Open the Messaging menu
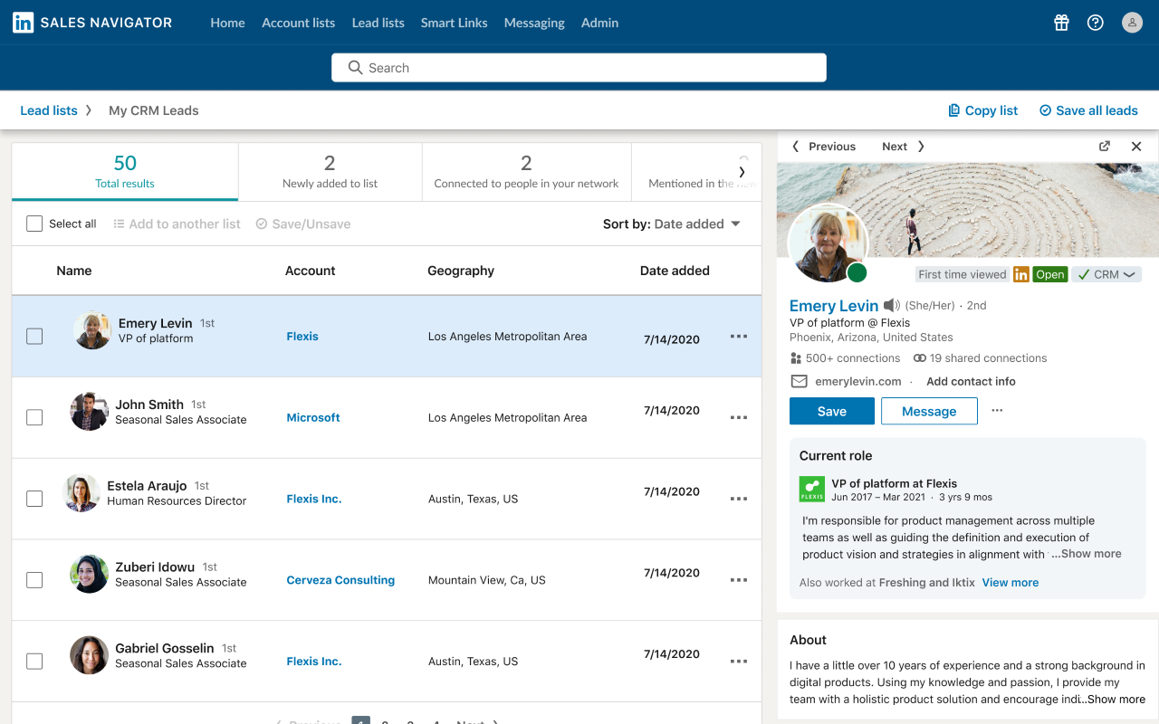 pyautogui.click(x=534, y=23)
